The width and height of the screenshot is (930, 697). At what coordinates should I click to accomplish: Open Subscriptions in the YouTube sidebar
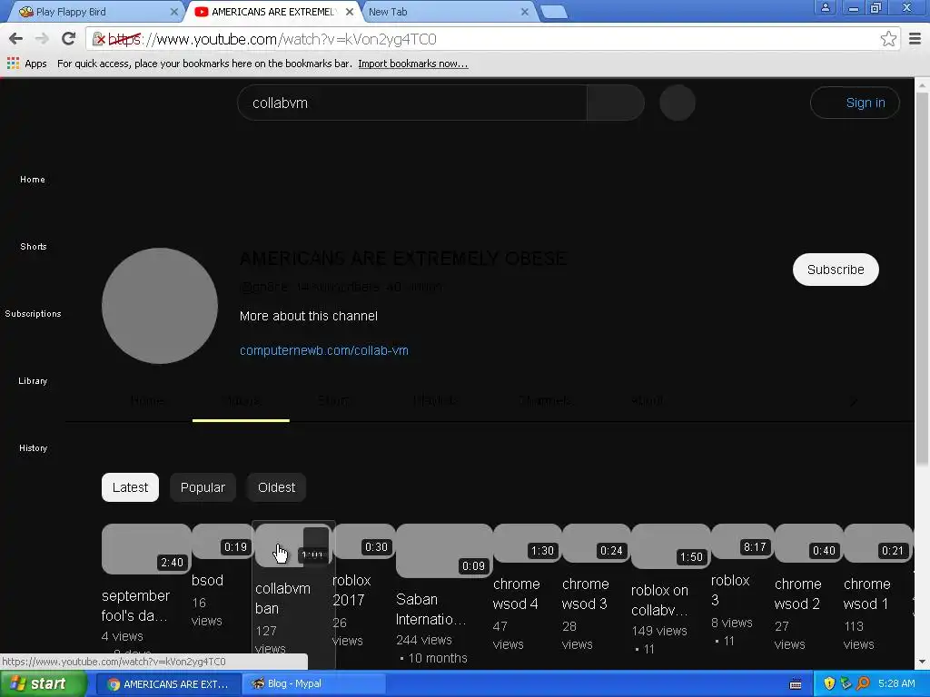click(34, 313)
